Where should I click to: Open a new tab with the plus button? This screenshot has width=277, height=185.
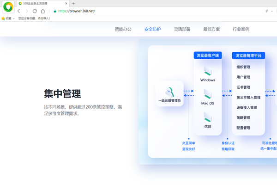point(73,3)
